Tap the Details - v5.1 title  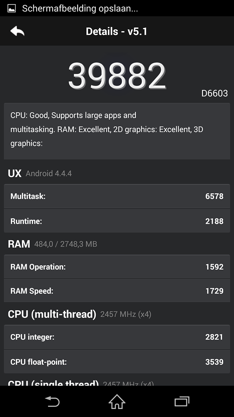coord(117,31)
